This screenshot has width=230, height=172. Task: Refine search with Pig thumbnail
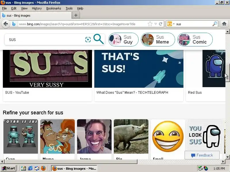tap(131, 136)
